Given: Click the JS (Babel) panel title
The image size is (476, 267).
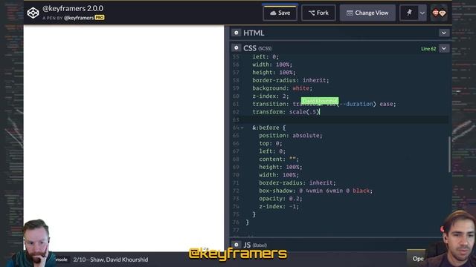Looking at the screenshot, I should [x=255, y=245].
